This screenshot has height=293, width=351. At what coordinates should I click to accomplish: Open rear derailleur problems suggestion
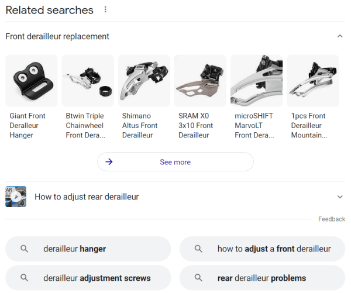pos(262,278)
